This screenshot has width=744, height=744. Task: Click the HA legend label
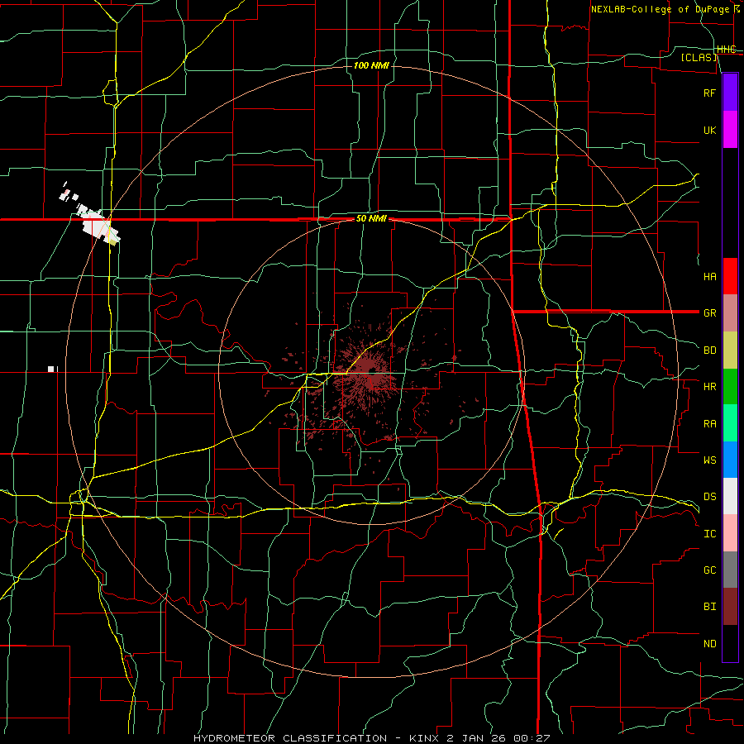(x=709, y=276)
